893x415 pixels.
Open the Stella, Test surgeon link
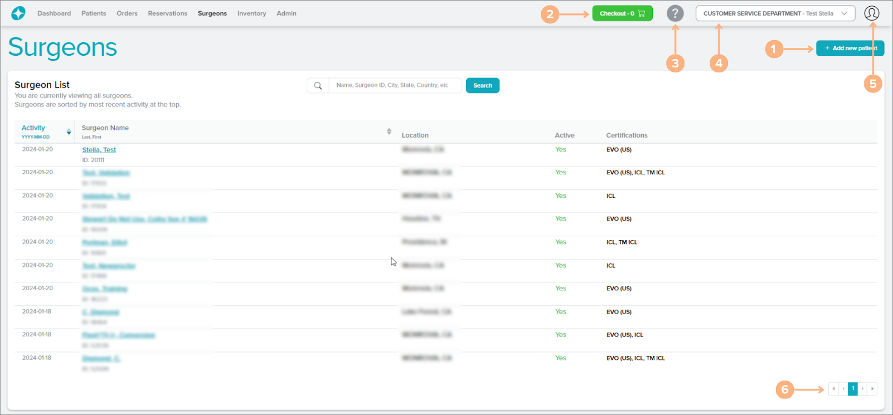click(x=99, y=150)
